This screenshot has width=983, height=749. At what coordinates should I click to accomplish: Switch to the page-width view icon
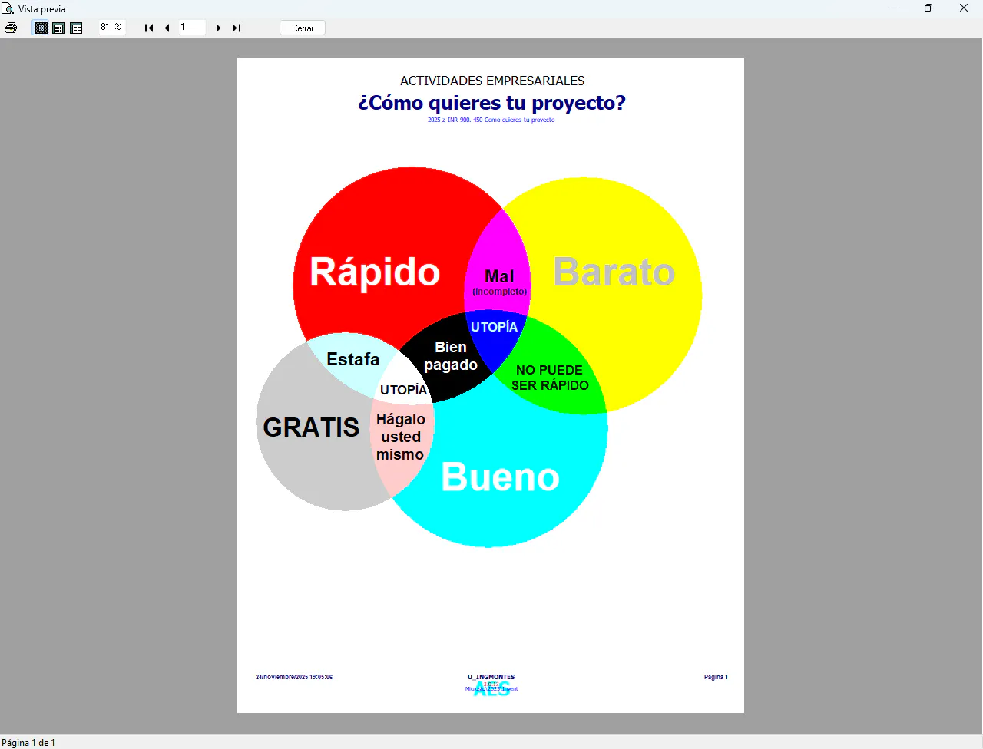(x=58, y=28)
